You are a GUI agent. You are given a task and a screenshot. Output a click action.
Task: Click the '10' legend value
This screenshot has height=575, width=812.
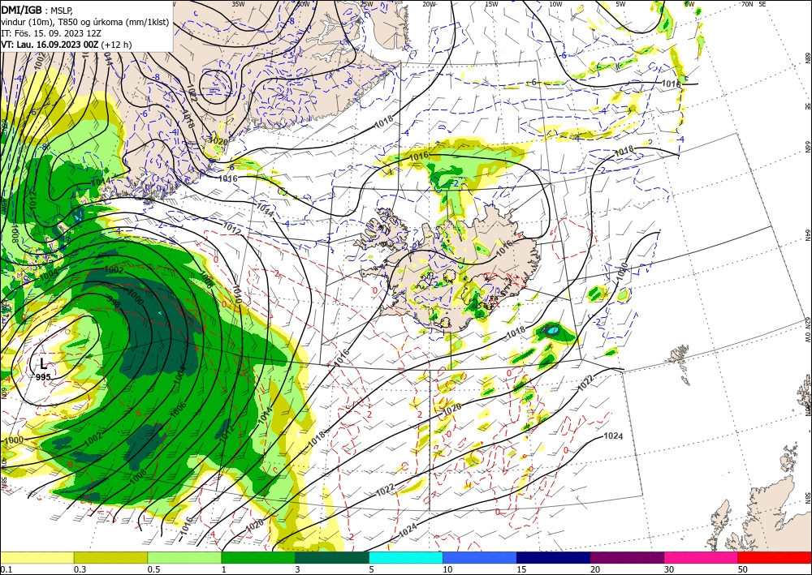(448, 569)
